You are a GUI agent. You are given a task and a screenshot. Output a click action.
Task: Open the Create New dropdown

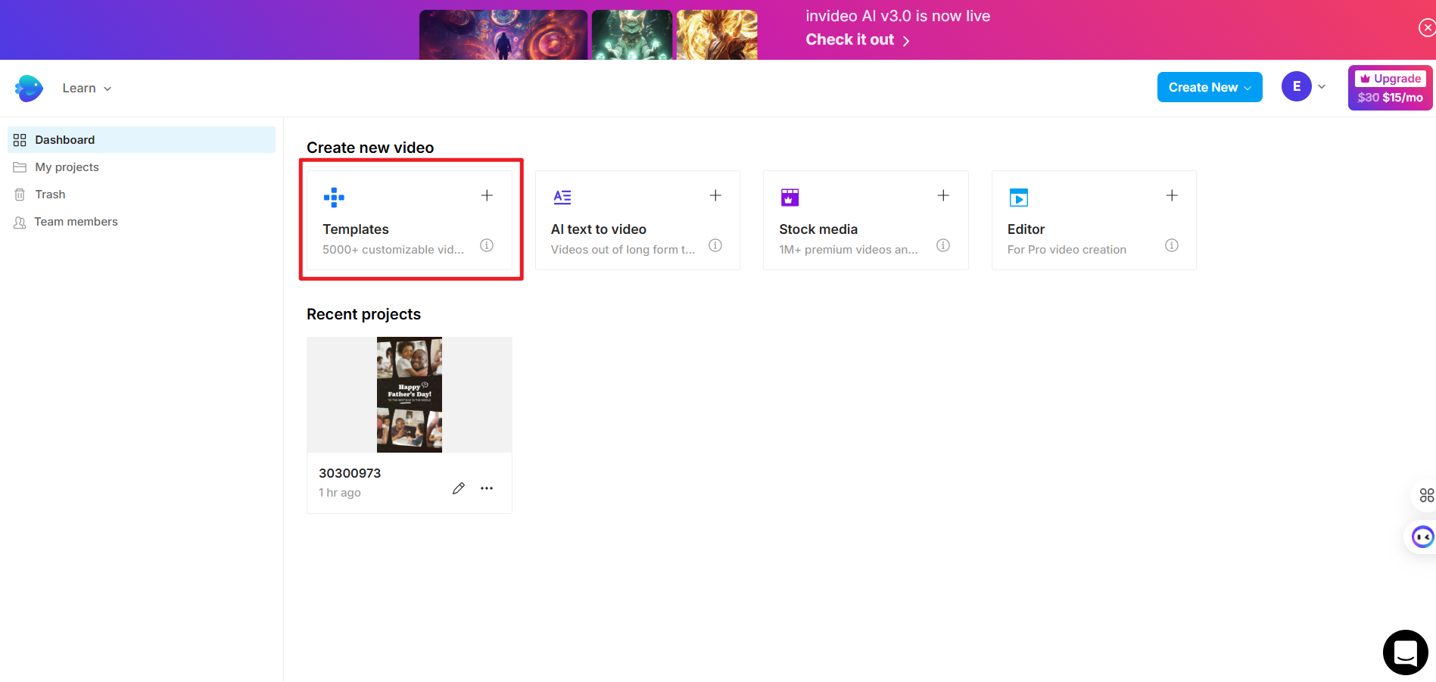click(1209, 87)
